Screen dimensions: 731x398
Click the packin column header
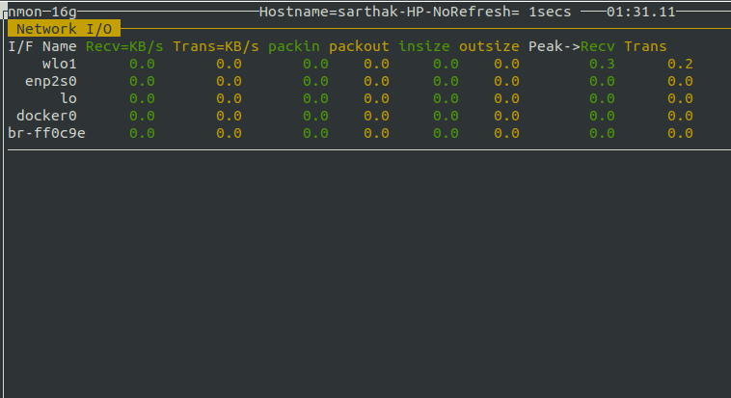(x=294, y=46)
